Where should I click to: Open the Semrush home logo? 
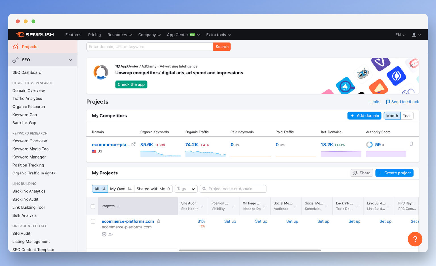coord(35,34)
